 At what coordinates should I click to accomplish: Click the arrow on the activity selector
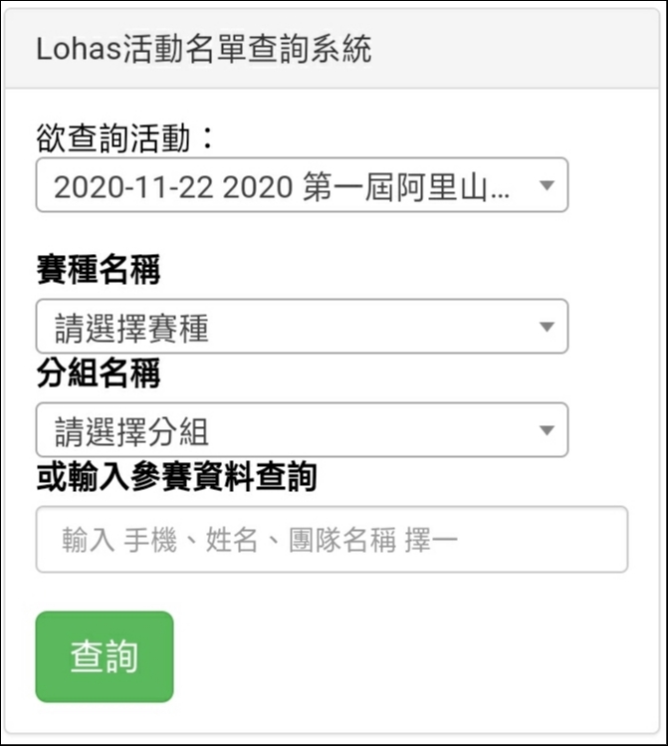[546, 185]
